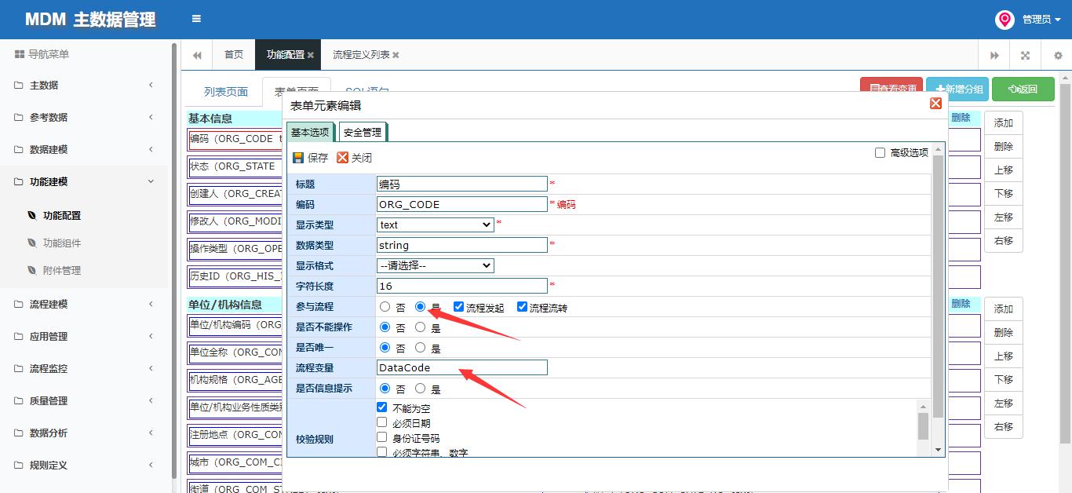Open the 基本选项 dialog tab

tap(310, 133)
